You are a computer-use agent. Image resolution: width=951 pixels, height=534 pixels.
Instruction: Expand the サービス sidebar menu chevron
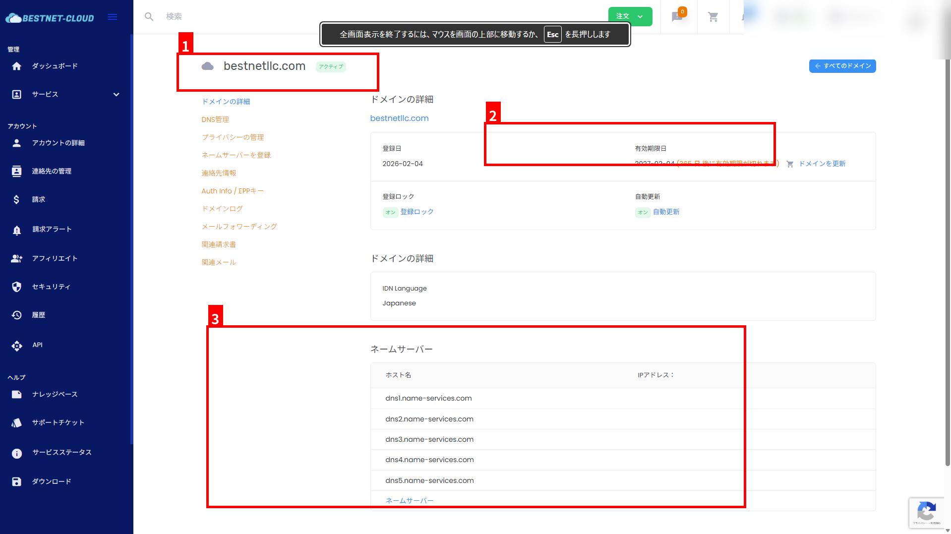pyautogui.click(x=116, y=95)
